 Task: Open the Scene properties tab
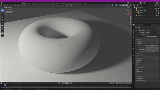coord(133,38)
